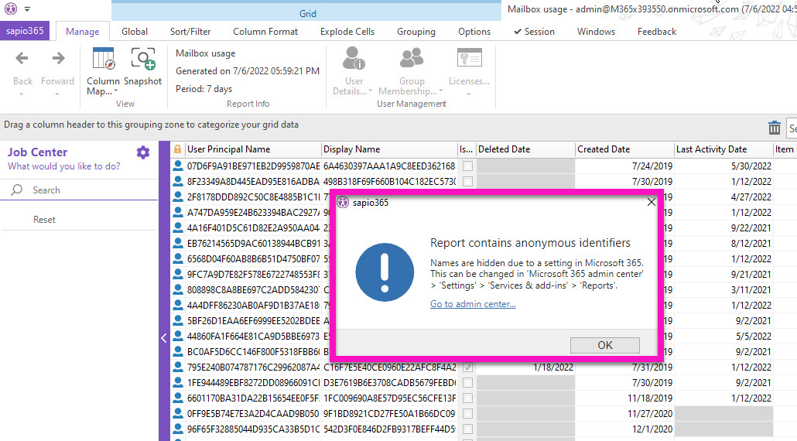Click OK in the sapio365 dialog
The image size is (797, 441).
pyautogui.click(x=605, y=345)
